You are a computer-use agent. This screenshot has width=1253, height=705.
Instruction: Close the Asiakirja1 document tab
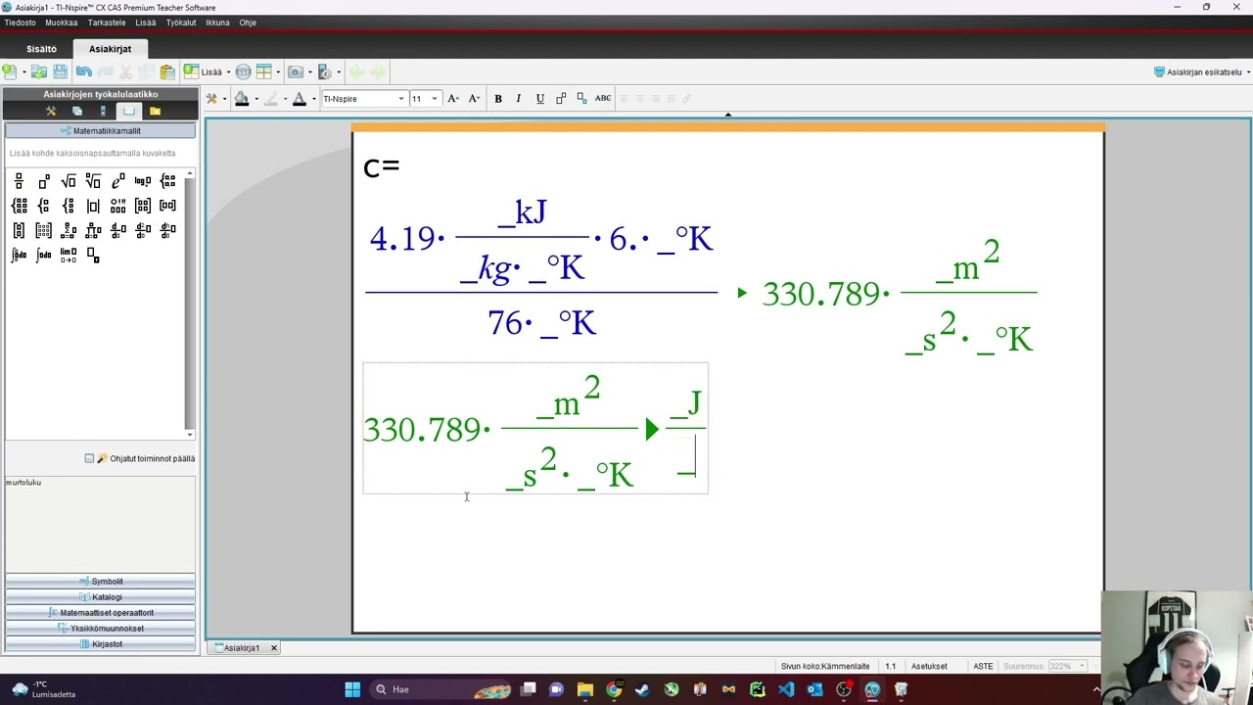[274, 647]
